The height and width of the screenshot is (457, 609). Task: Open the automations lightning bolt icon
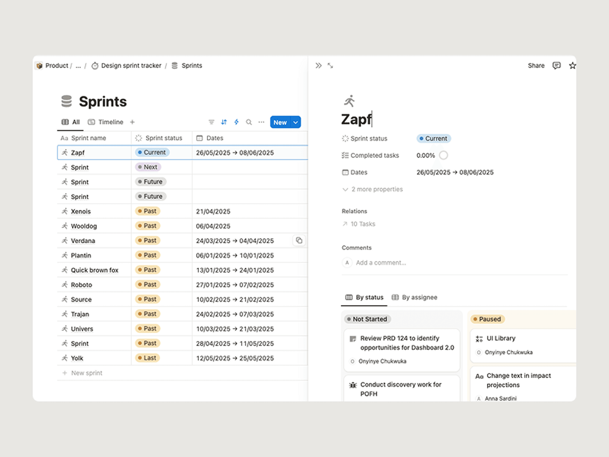[x=236, y=122]
